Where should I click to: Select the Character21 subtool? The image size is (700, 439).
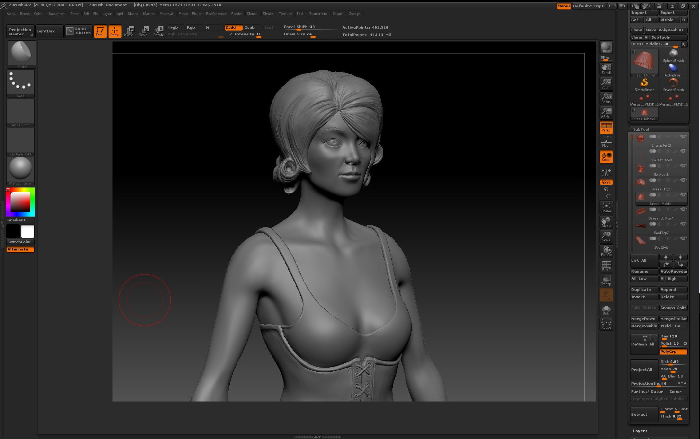coord(661,141)
